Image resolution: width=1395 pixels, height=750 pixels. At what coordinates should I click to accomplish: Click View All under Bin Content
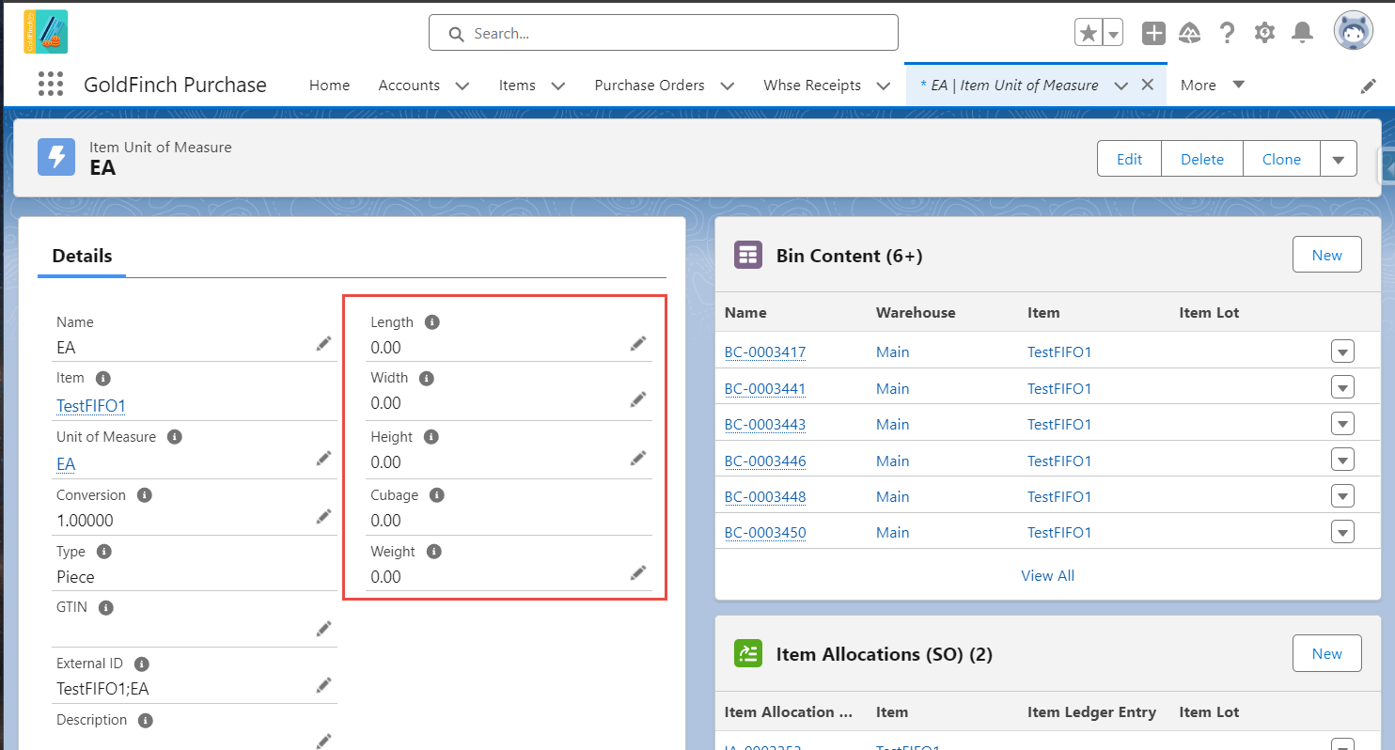point(1047,575)
